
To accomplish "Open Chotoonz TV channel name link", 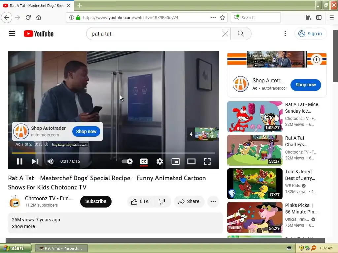I will (x=49, y=198).
